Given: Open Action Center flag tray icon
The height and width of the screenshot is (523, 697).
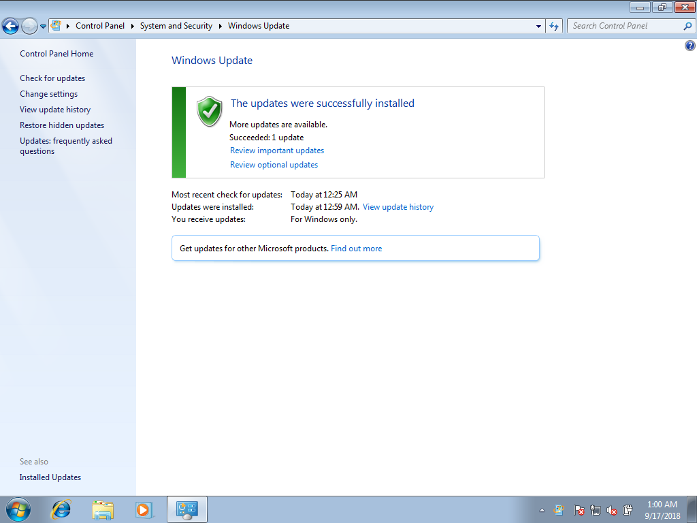Looking at the screenshot, I should (579, 510).
